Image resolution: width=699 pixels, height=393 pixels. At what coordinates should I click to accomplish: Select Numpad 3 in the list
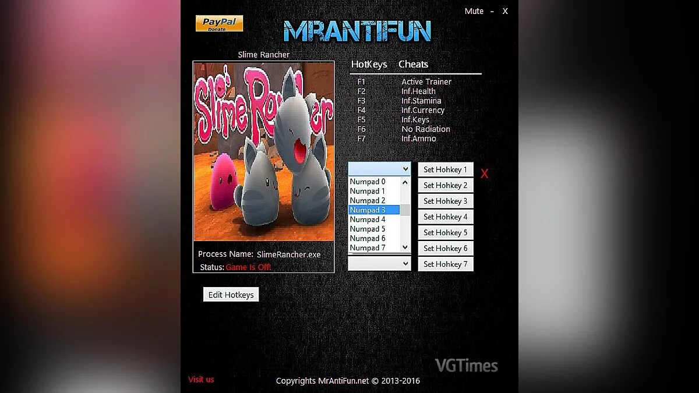[374, 210]
